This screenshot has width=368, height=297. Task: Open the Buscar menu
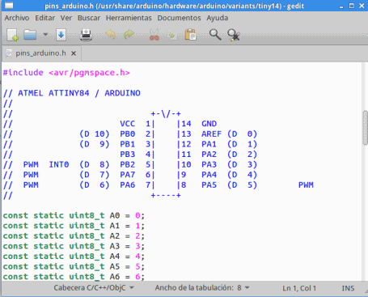[x=89, y=18]
